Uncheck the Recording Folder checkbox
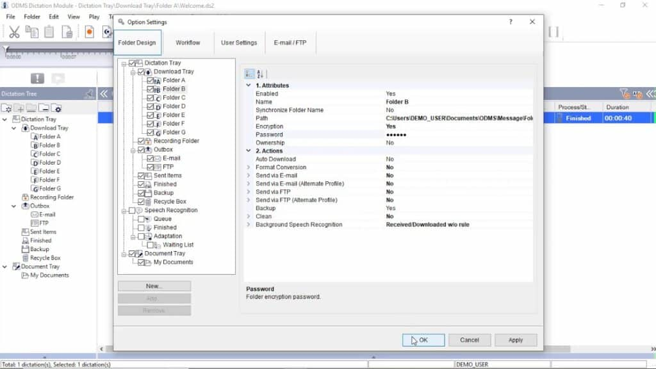656x369 pixels. point(141,141)
